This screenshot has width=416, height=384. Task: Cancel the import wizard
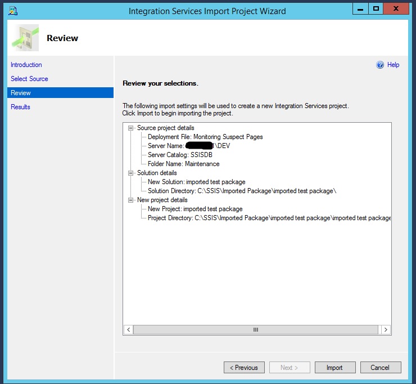coord(379,368)
